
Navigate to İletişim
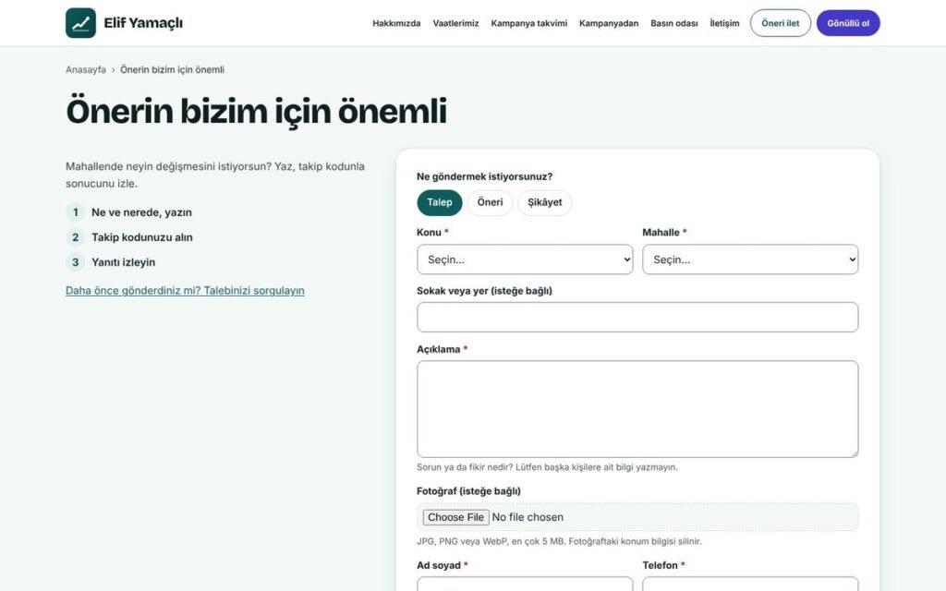click(724, 23)
